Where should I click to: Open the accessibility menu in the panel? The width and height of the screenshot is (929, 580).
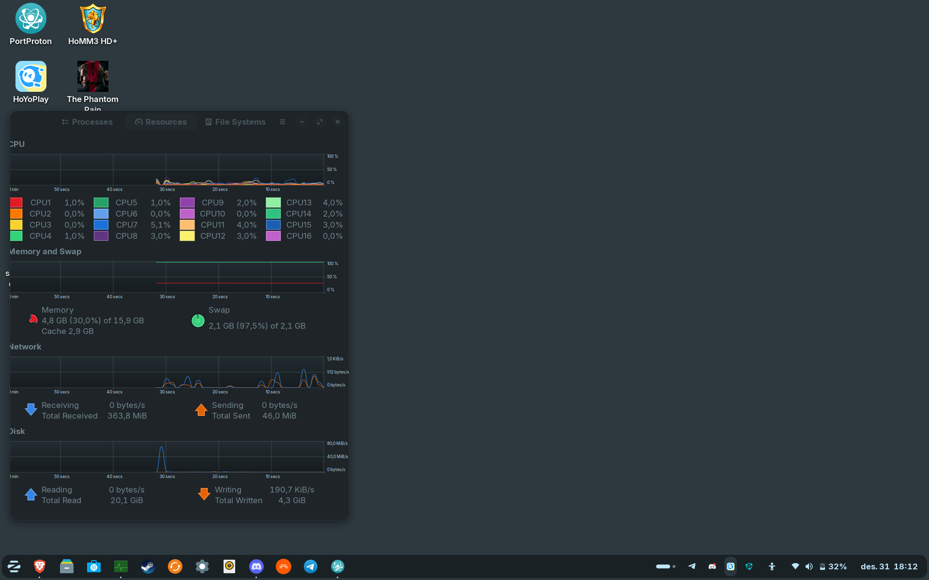coord(772,566)
